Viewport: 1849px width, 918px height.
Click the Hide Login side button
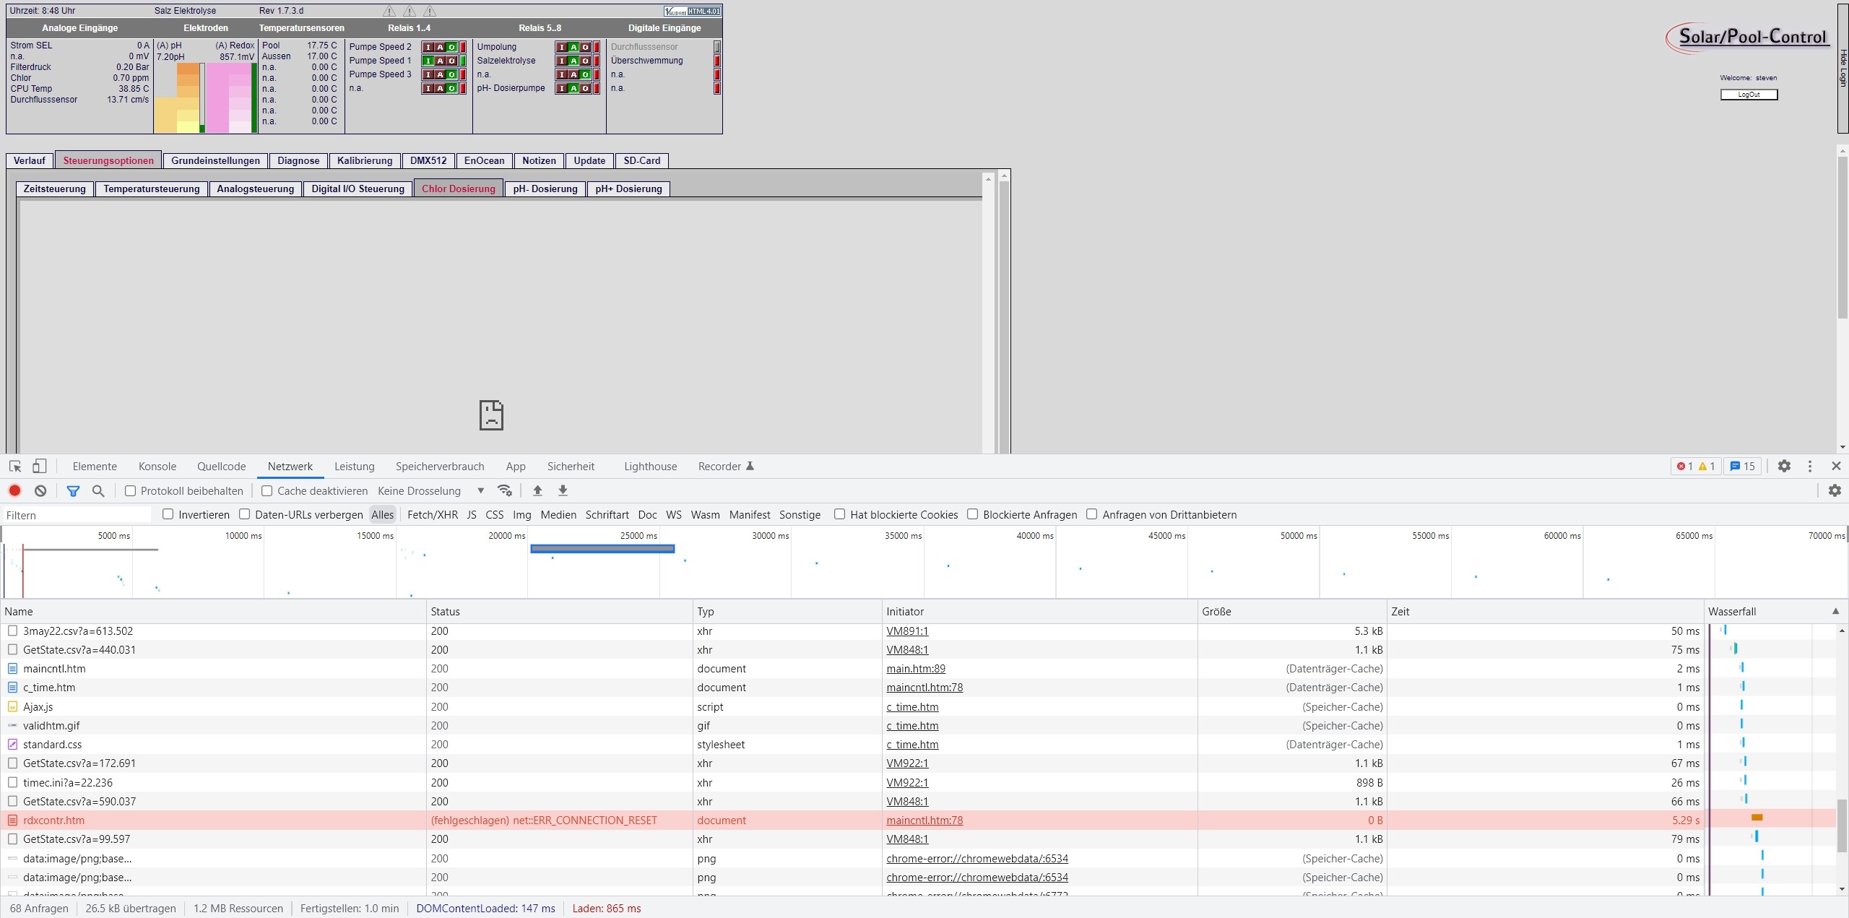point(1842,68)
